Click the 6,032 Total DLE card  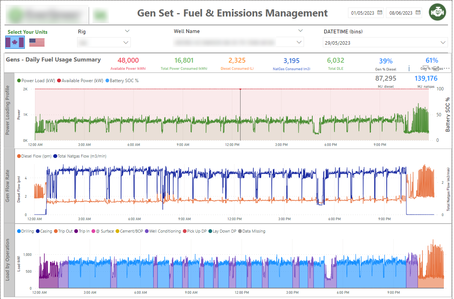pyautogui.click(x=335, y=63)
